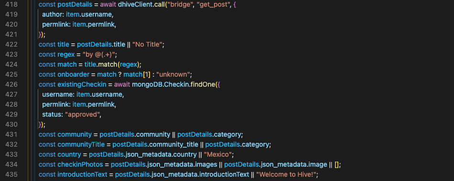Click the "Mexico" string literal
The width and height of the screenshot is (454, 181).
tap(218, 154)
